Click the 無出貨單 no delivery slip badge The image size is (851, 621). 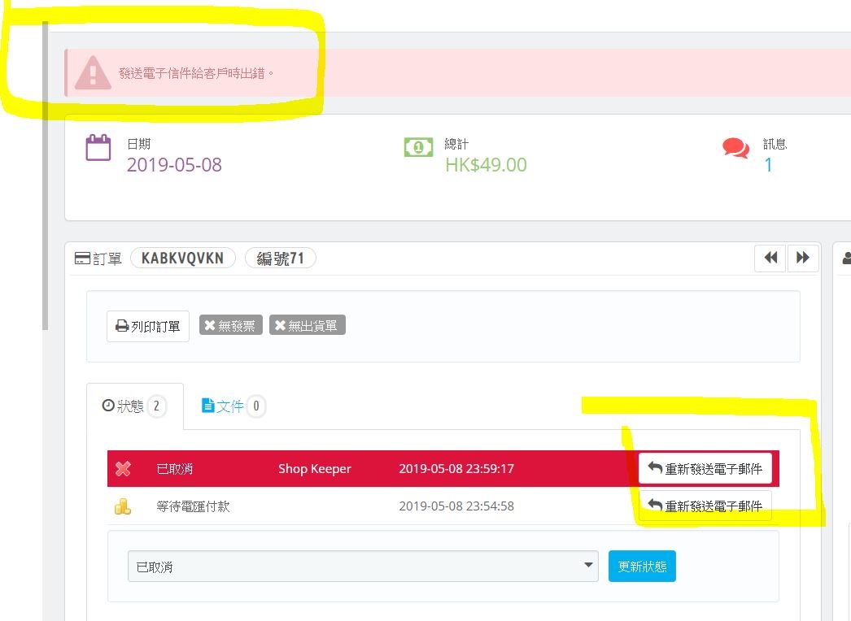[308, 325]
